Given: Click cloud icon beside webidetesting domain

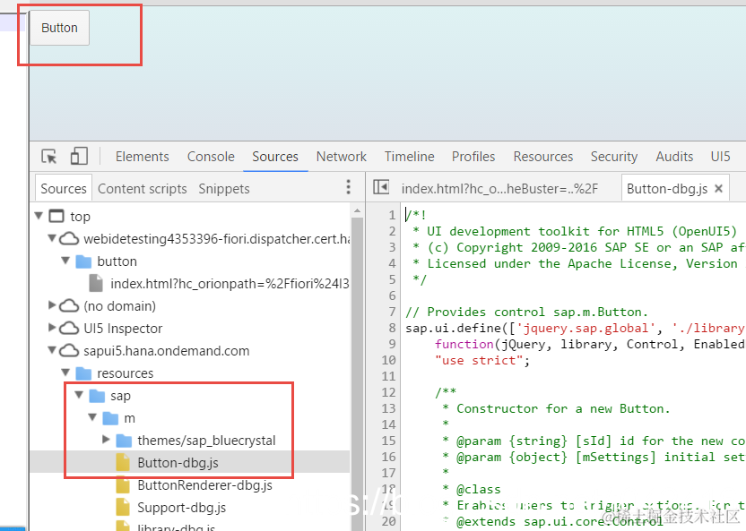Looking at the screenshot, I should (69, 238).
